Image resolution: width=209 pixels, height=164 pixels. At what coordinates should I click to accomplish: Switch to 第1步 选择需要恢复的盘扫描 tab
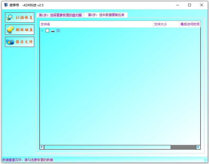tap(60, 15)
